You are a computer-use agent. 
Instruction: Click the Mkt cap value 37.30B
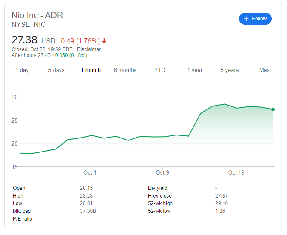[88, 211]
